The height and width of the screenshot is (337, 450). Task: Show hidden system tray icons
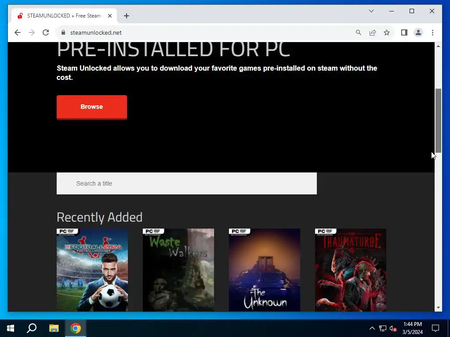[x=372, y=328]
